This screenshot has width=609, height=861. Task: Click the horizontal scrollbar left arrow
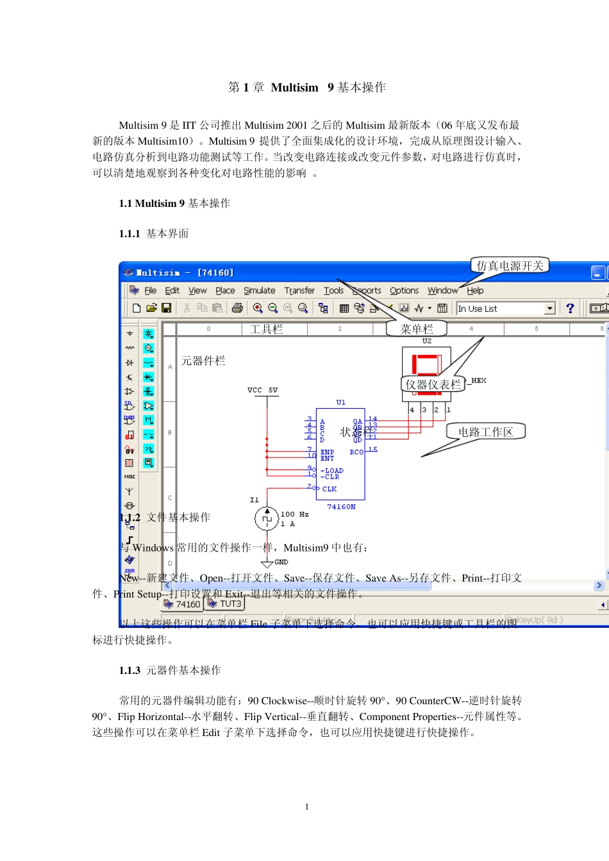[x=167, y=585]
